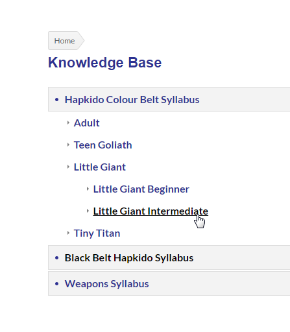Open Little Giant Intermediate page
This screenshot has width=290, height=332.
point(151,211)
